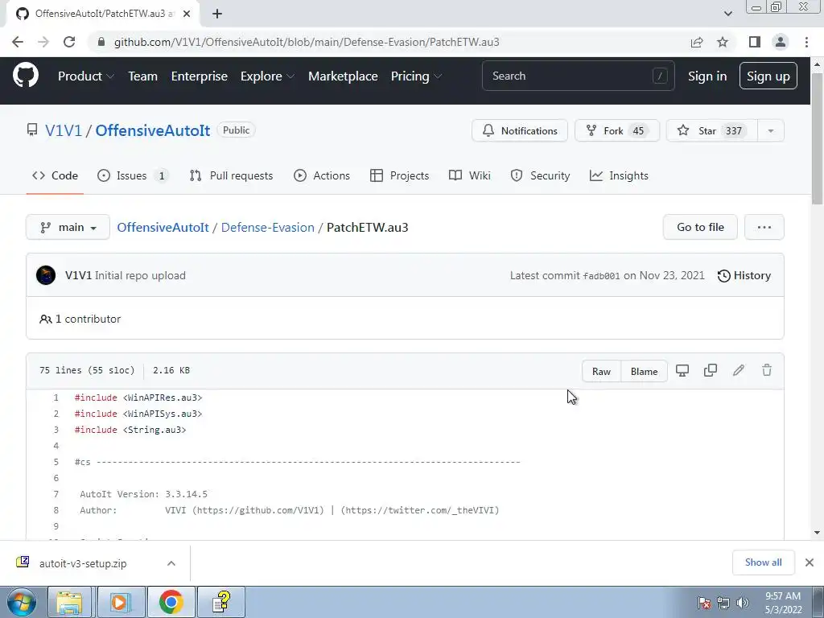Click the fadb001 commit hash link
The width and height of the screenshot is (824, 618).
click(601, 276)
